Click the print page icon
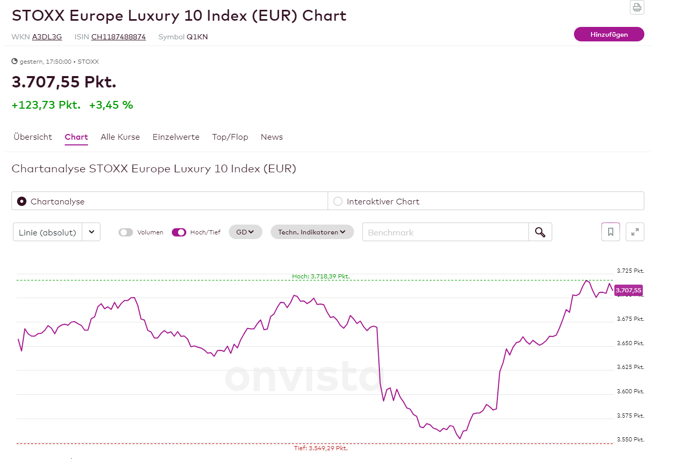678x459 pixels. click(637, 7)
